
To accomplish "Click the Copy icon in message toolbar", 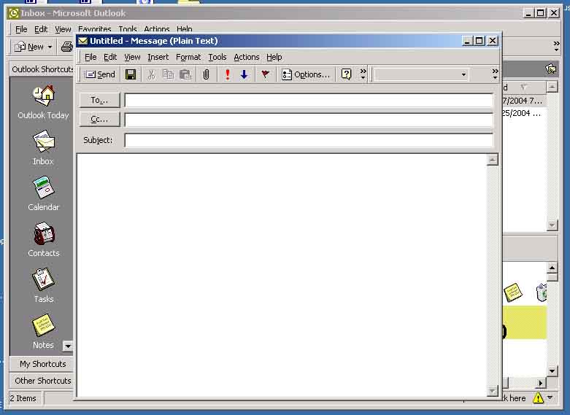I will click(x=168, y=74).
